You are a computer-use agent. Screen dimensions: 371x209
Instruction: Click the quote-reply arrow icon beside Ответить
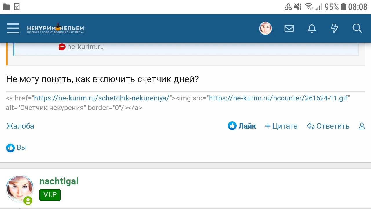click(310, 126)
